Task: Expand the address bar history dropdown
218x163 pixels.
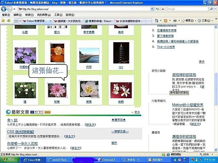Action: pos(152,9)
